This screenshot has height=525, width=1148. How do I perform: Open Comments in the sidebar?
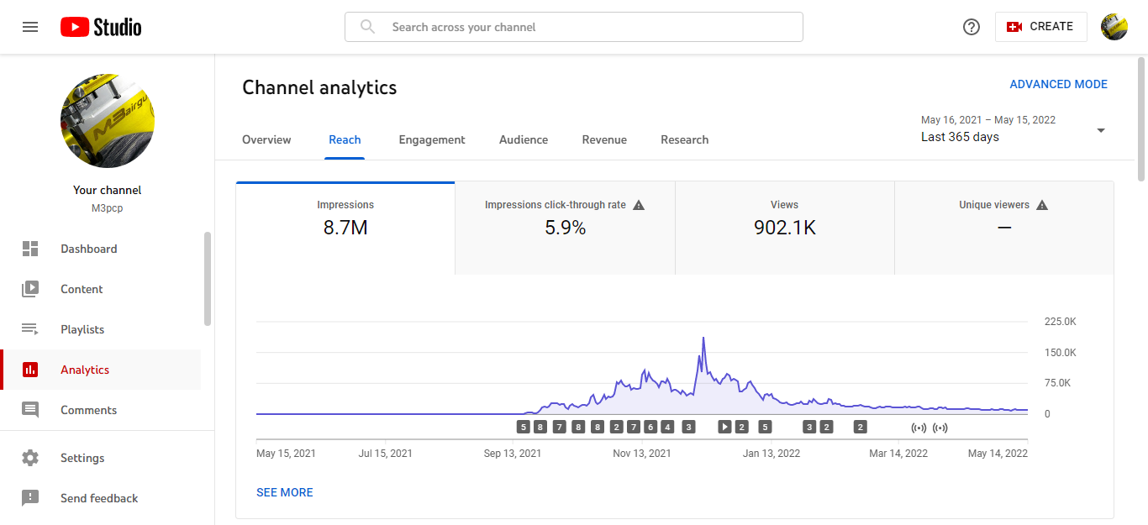[88, 410]
